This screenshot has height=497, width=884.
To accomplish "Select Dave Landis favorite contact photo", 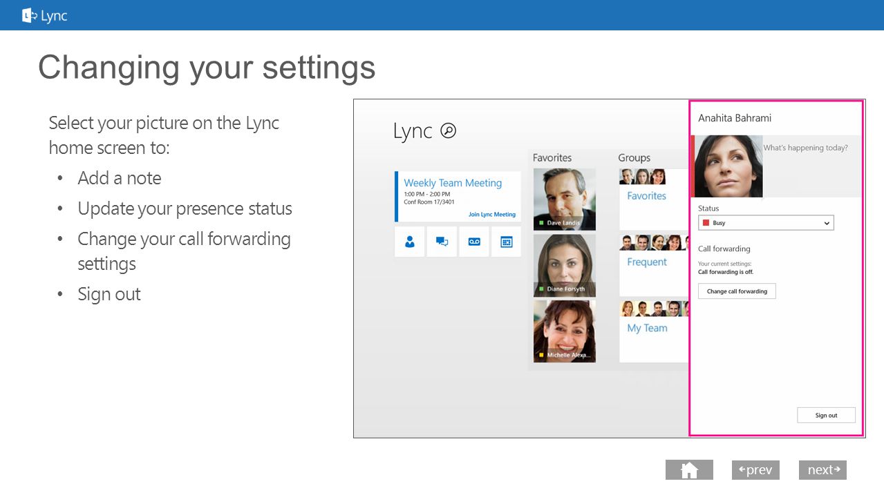I will pyautogui.click(x=565, y=199).
